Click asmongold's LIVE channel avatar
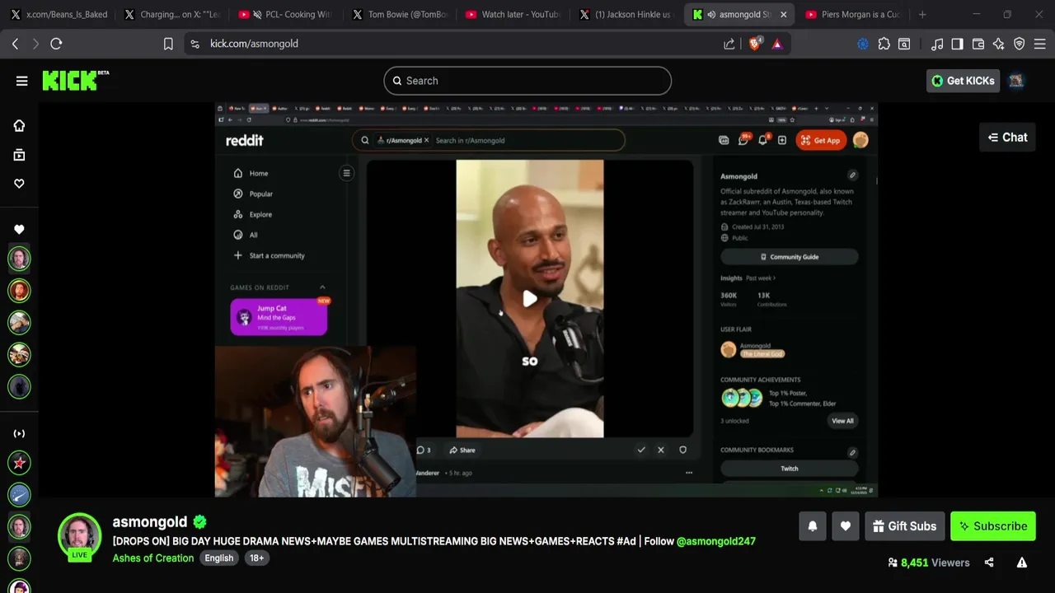 [79, 536]
